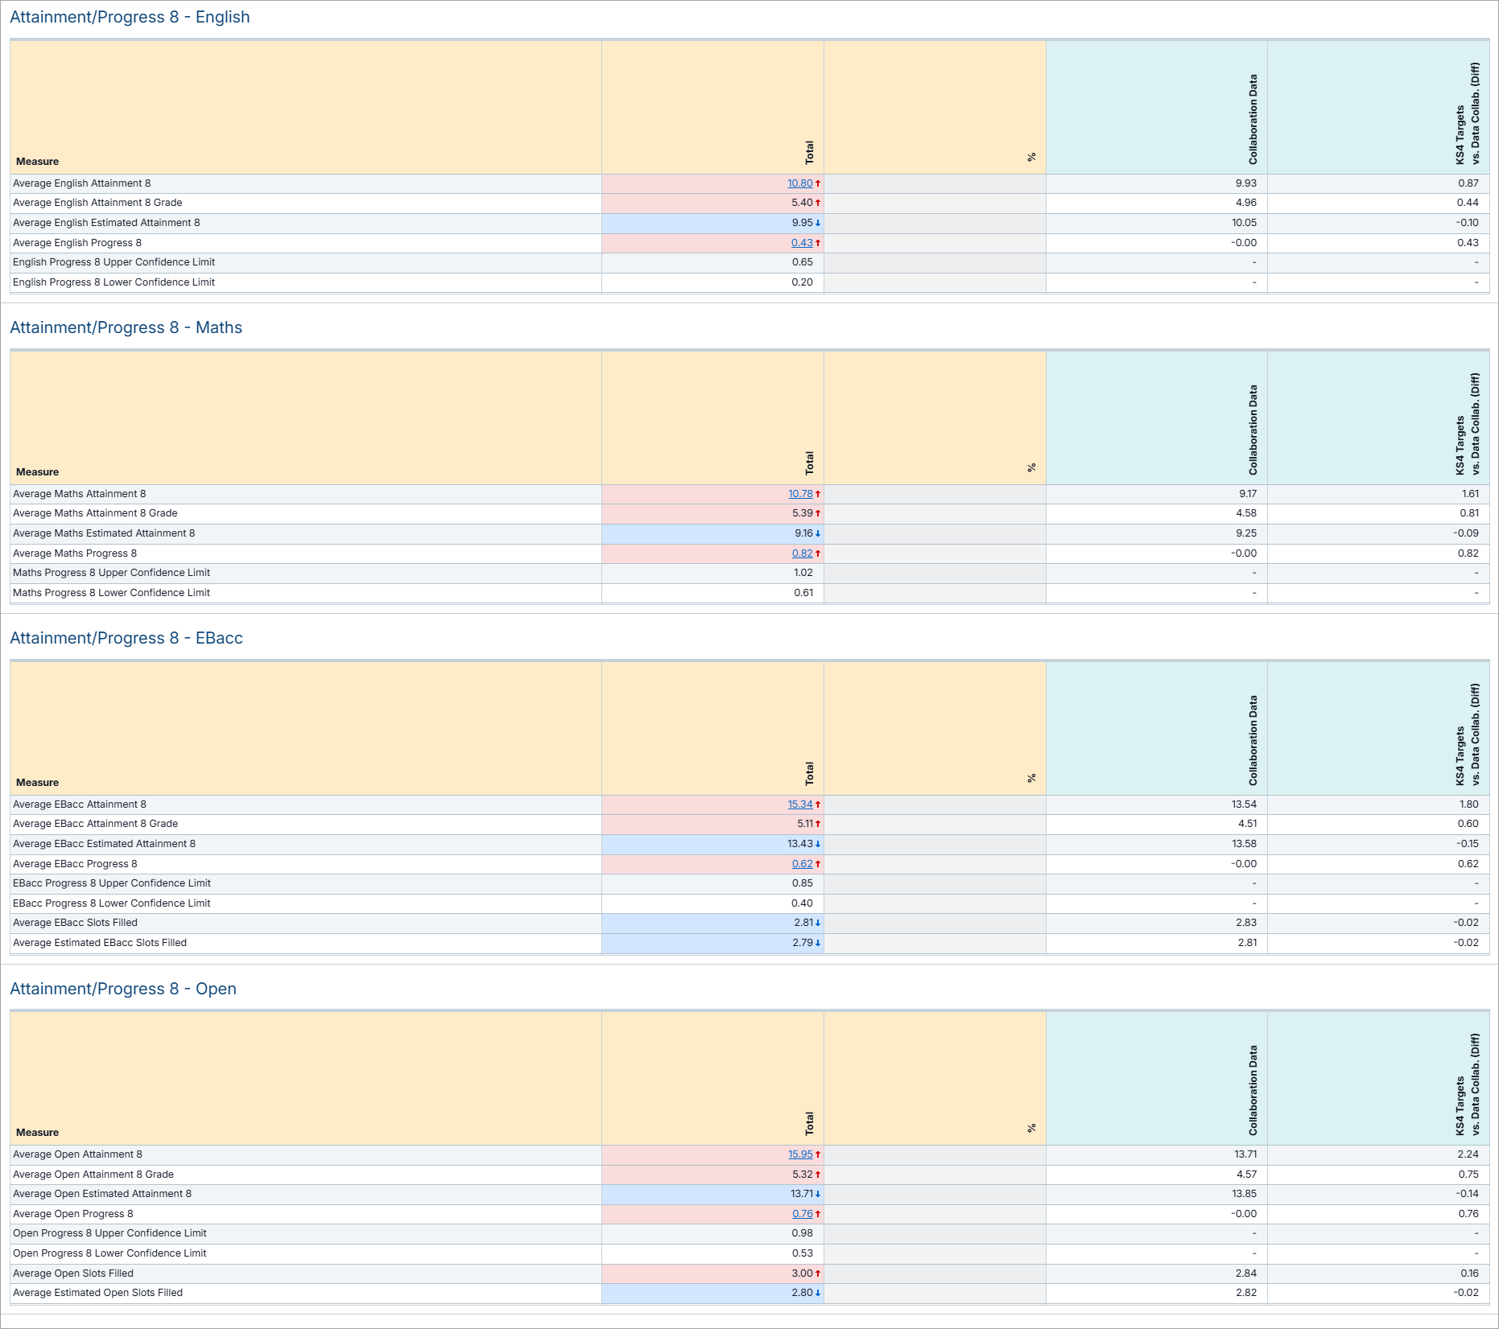The width and height of the screenshot is (1499, 1329).
Task: Open the 10.80 English Attainment 8 link
Action: pyautogui.click(x=799, y=183)
